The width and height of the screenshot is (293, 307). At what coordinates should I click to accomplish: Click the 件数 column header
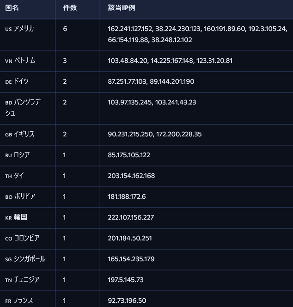point(70,8)
